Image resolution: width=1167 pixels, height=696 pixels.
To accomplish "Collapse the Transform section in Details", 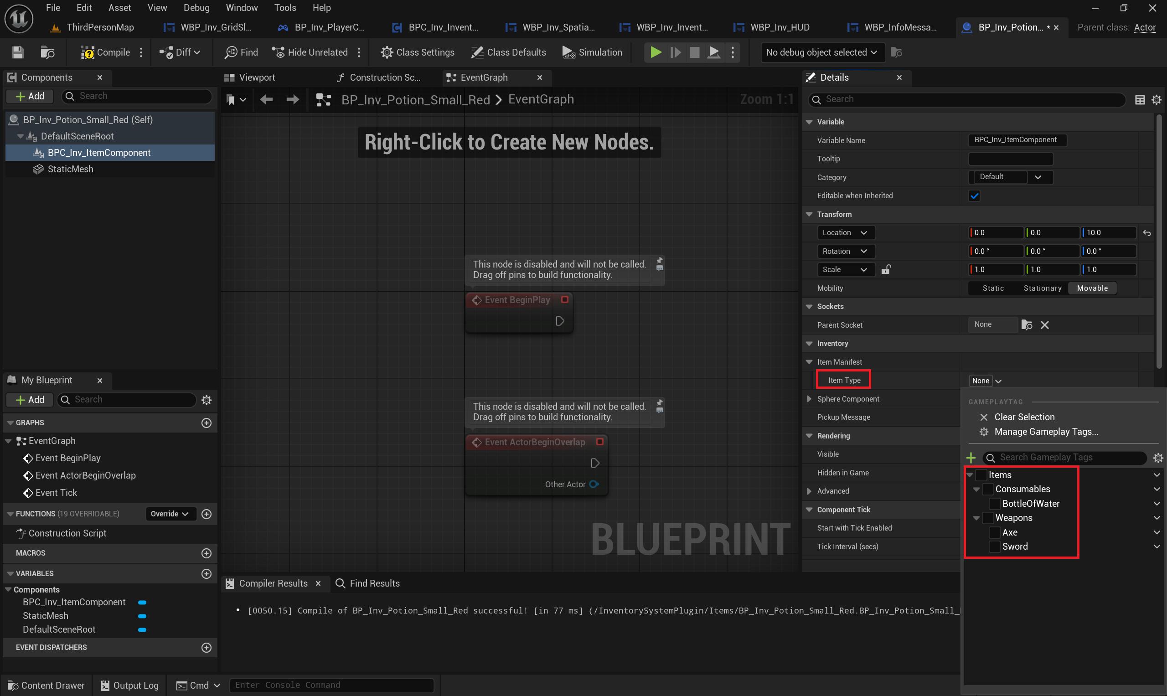I will 809,214.
